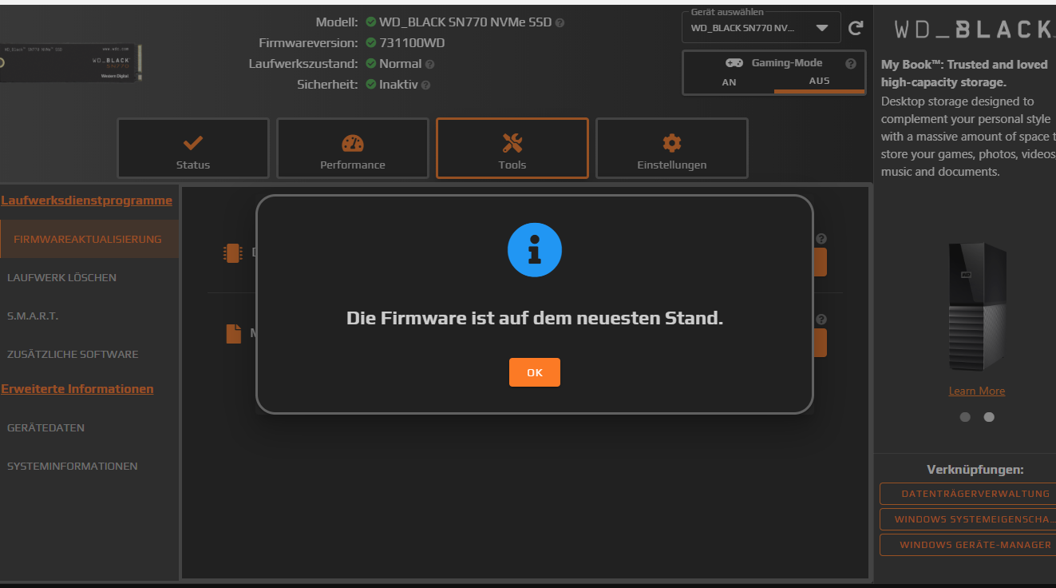The height and width of the screenshot is (588, 1056).
Task: Click the gamepad icon in Gaming-Mode
Action: 734,63
